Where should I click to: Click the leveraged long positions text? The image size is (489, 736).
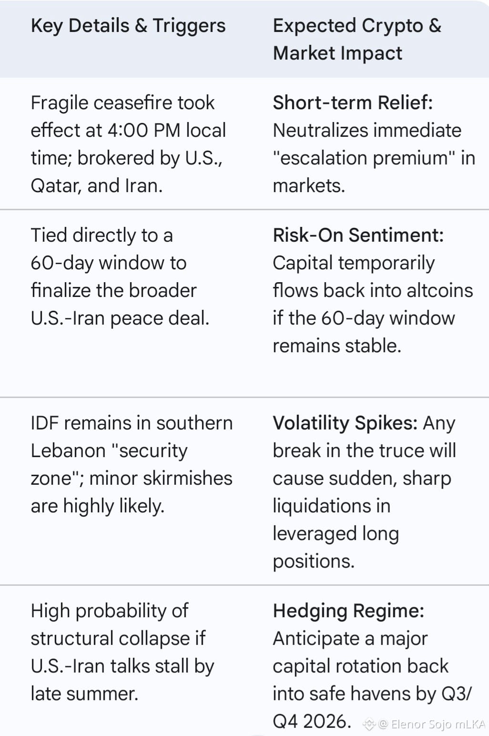click(x=336, y=547)
